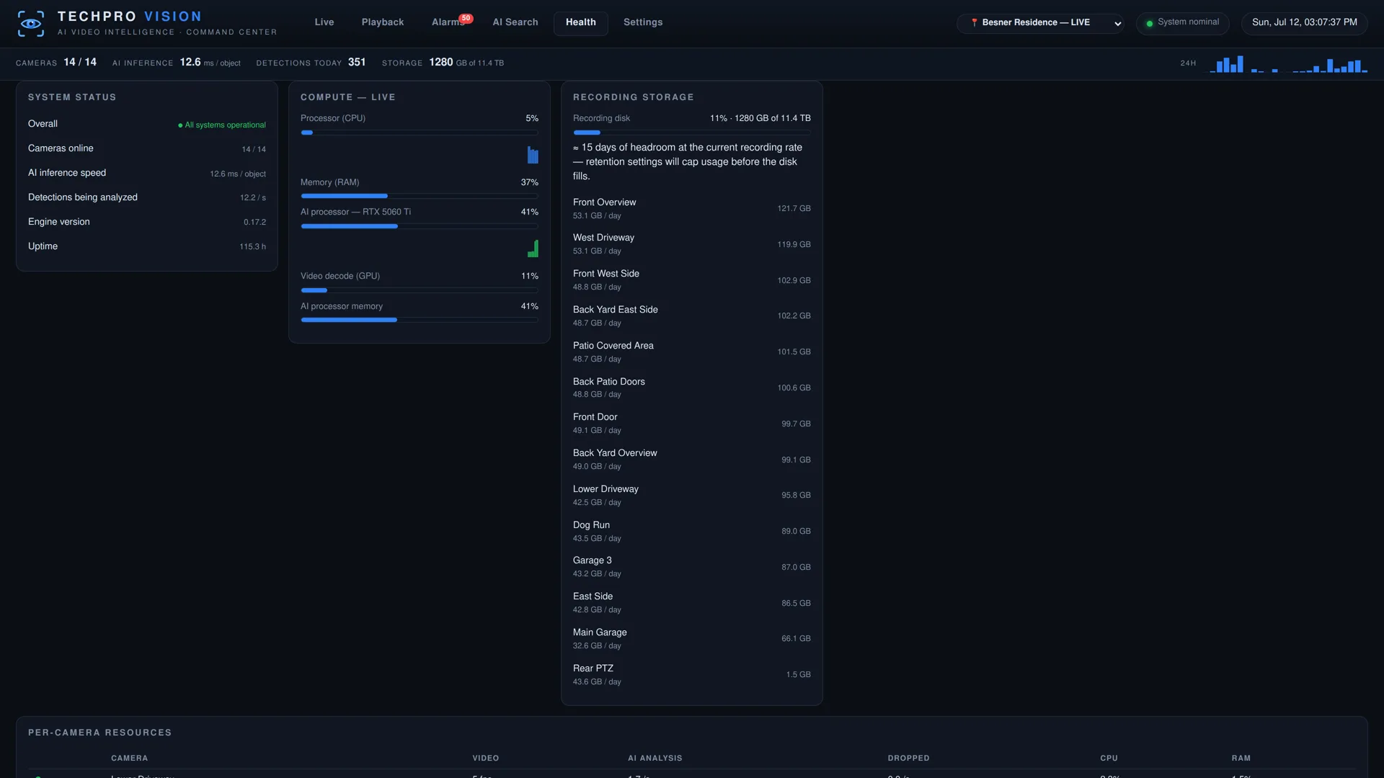1384x778 pixels.
Task: Click the date and time display
Action: click(x=1304, y=23)
